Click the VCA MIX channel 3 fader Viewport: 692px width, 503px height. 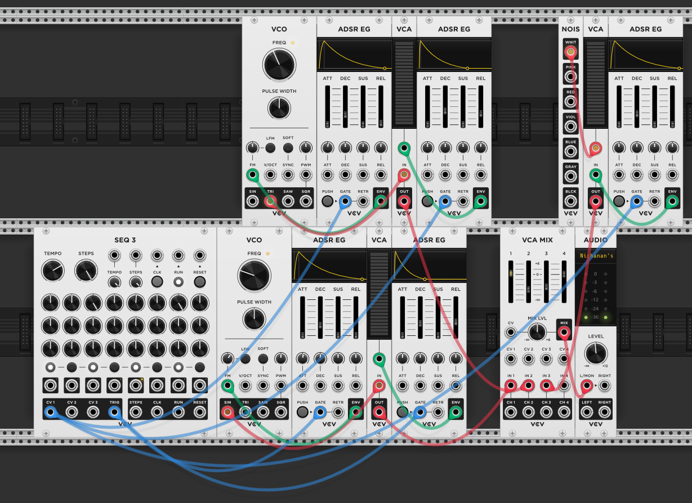[x=546, y=281]
